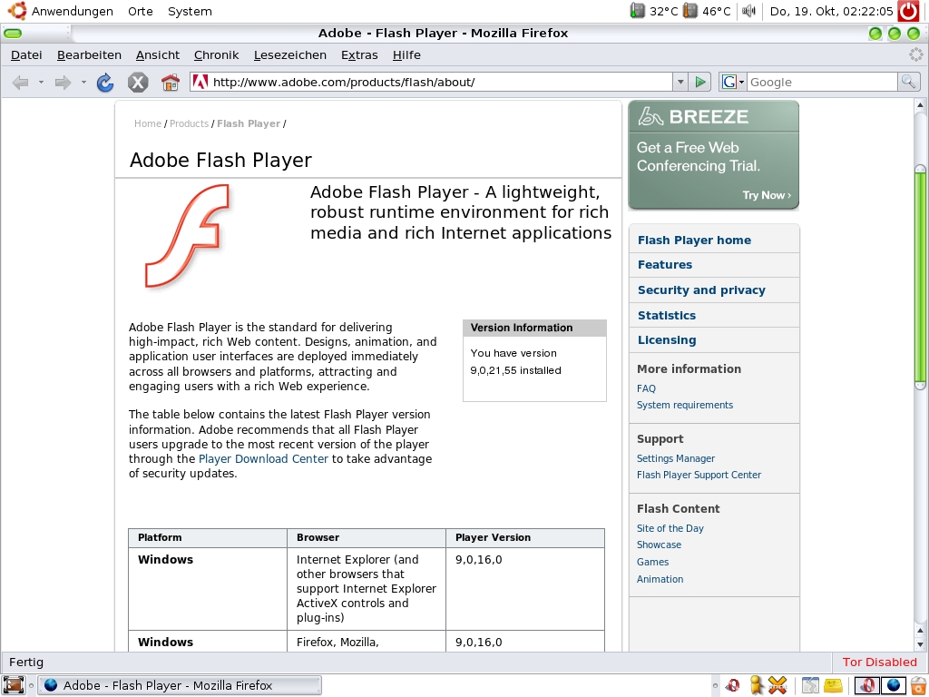
Task: Go to the Home page icon
Action: tap(170, 83)
